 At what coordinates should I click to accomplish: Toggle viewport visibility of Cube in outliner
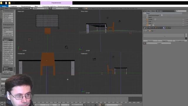[183, 21]
